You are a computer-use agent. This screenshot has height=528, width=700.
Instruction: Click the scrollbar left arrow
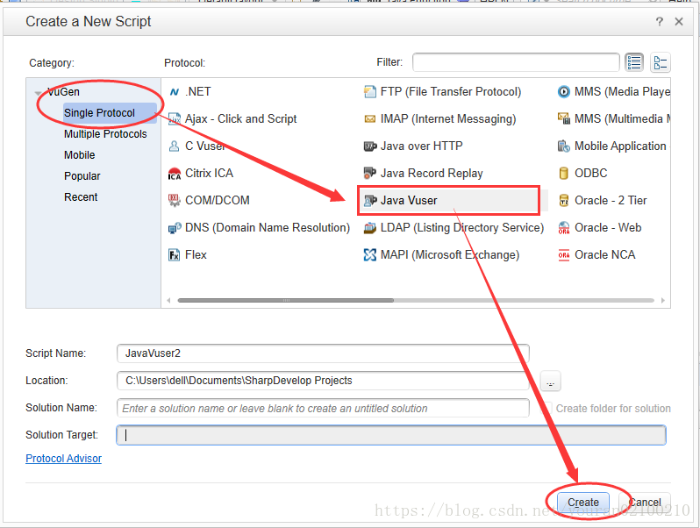point(168,300)
